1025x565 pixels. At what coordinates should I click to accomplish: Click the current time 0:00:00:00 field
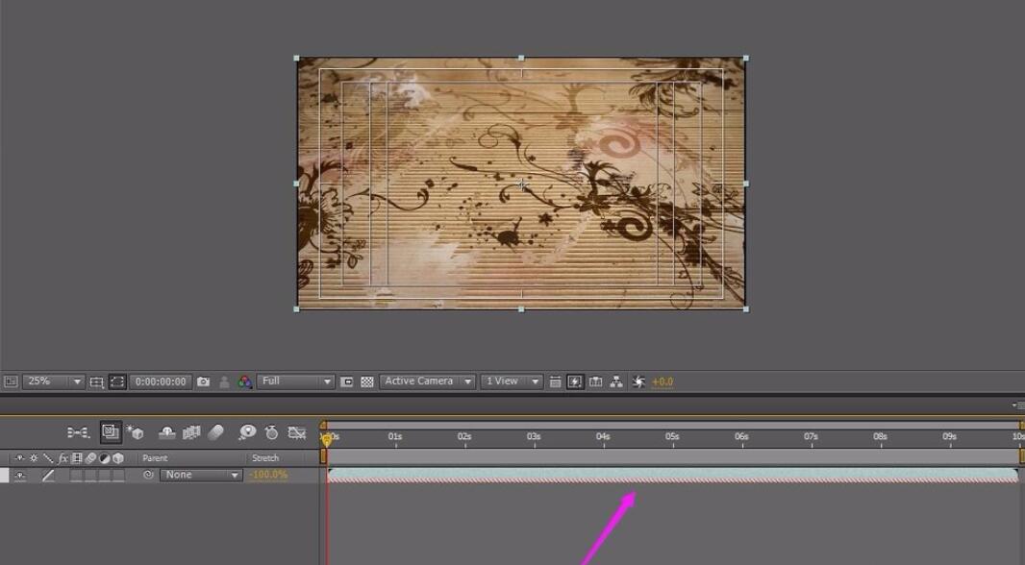point(161,381)
